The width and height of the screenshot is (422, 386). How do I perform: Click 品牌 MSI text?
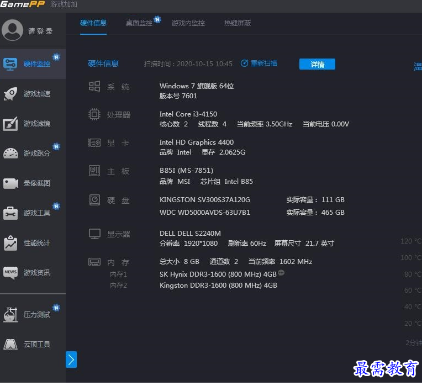click(x=175, y=182)
